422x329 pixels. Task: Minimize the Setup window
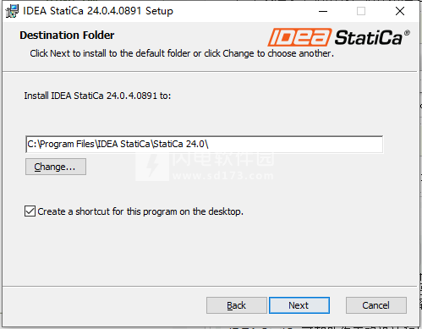323,11
